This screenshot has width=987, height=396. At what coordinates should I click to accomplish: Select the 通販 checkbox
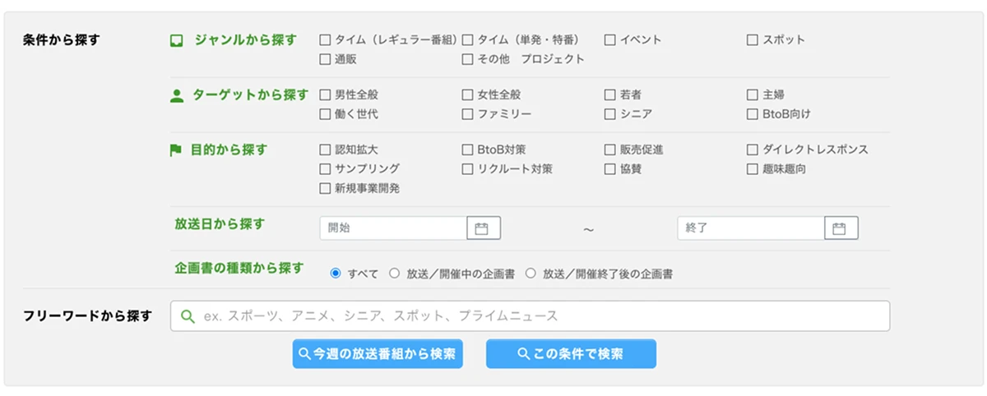point(326,59)
